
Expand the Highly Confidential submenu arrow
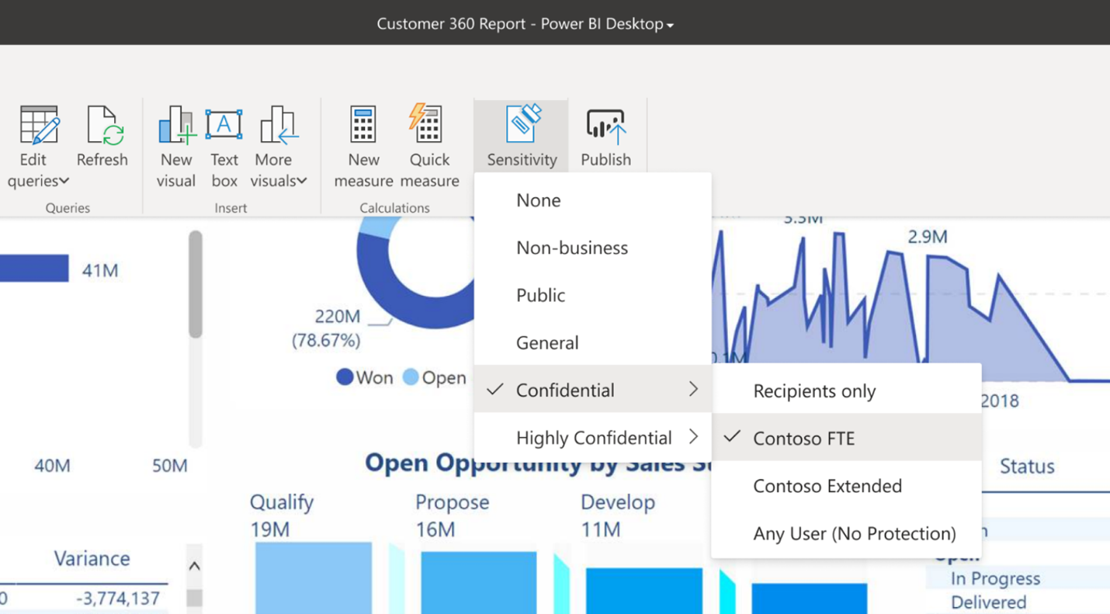pos(693,437)
